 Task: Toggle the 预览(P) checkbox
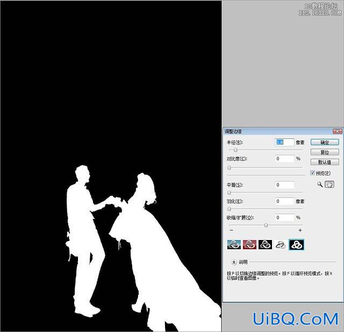[313, 173]
